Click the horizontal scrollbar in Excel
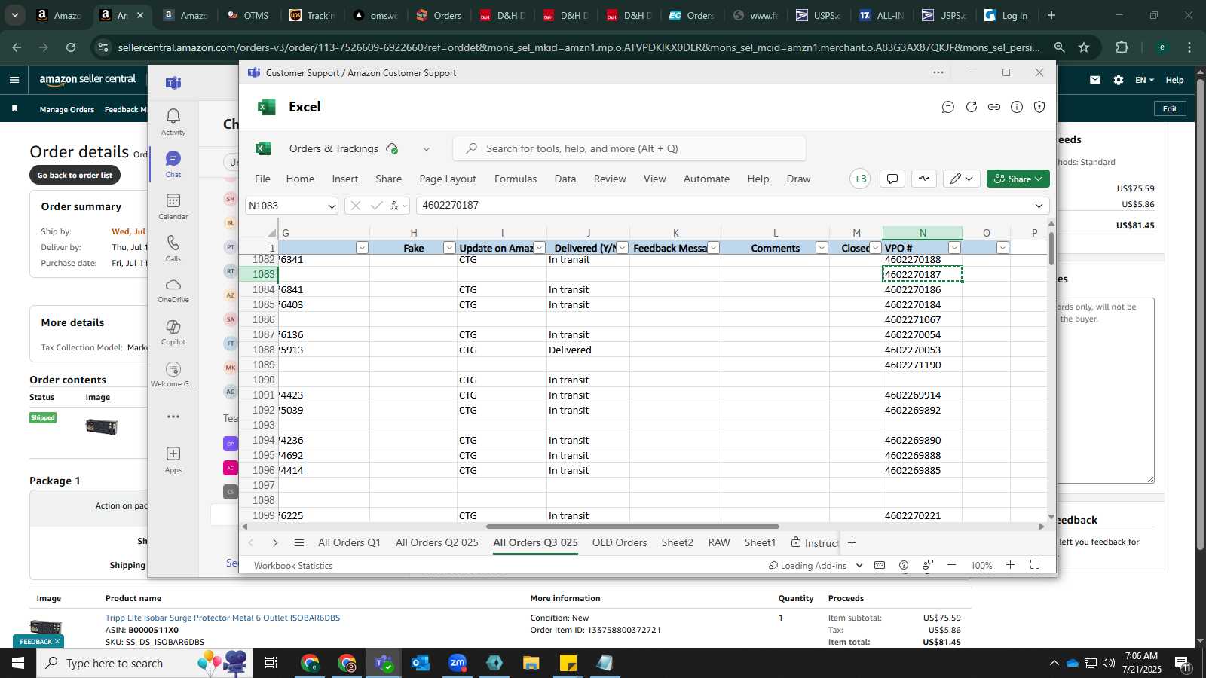The image size is (1206, 678). tap(632, 527)
